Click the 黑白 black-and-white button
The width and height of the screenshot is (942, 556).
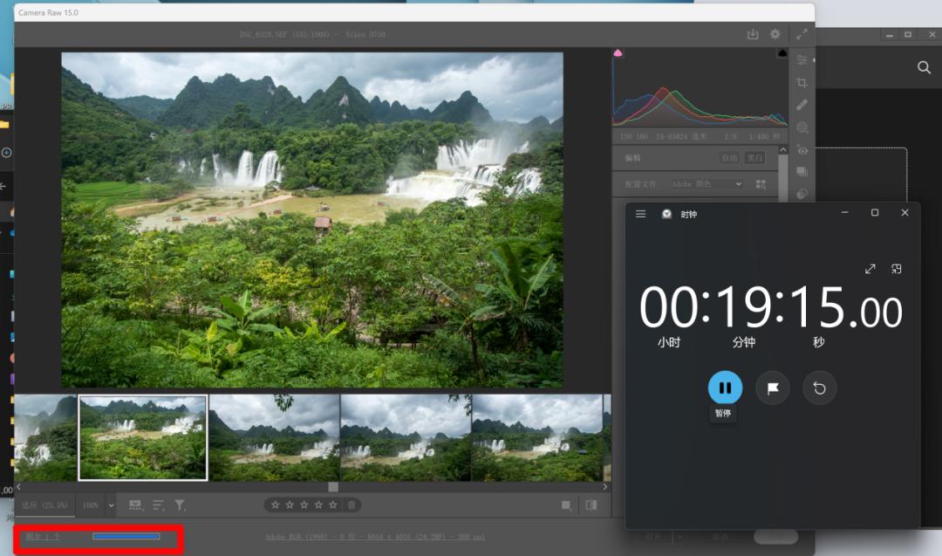click(x=754, y=157)
